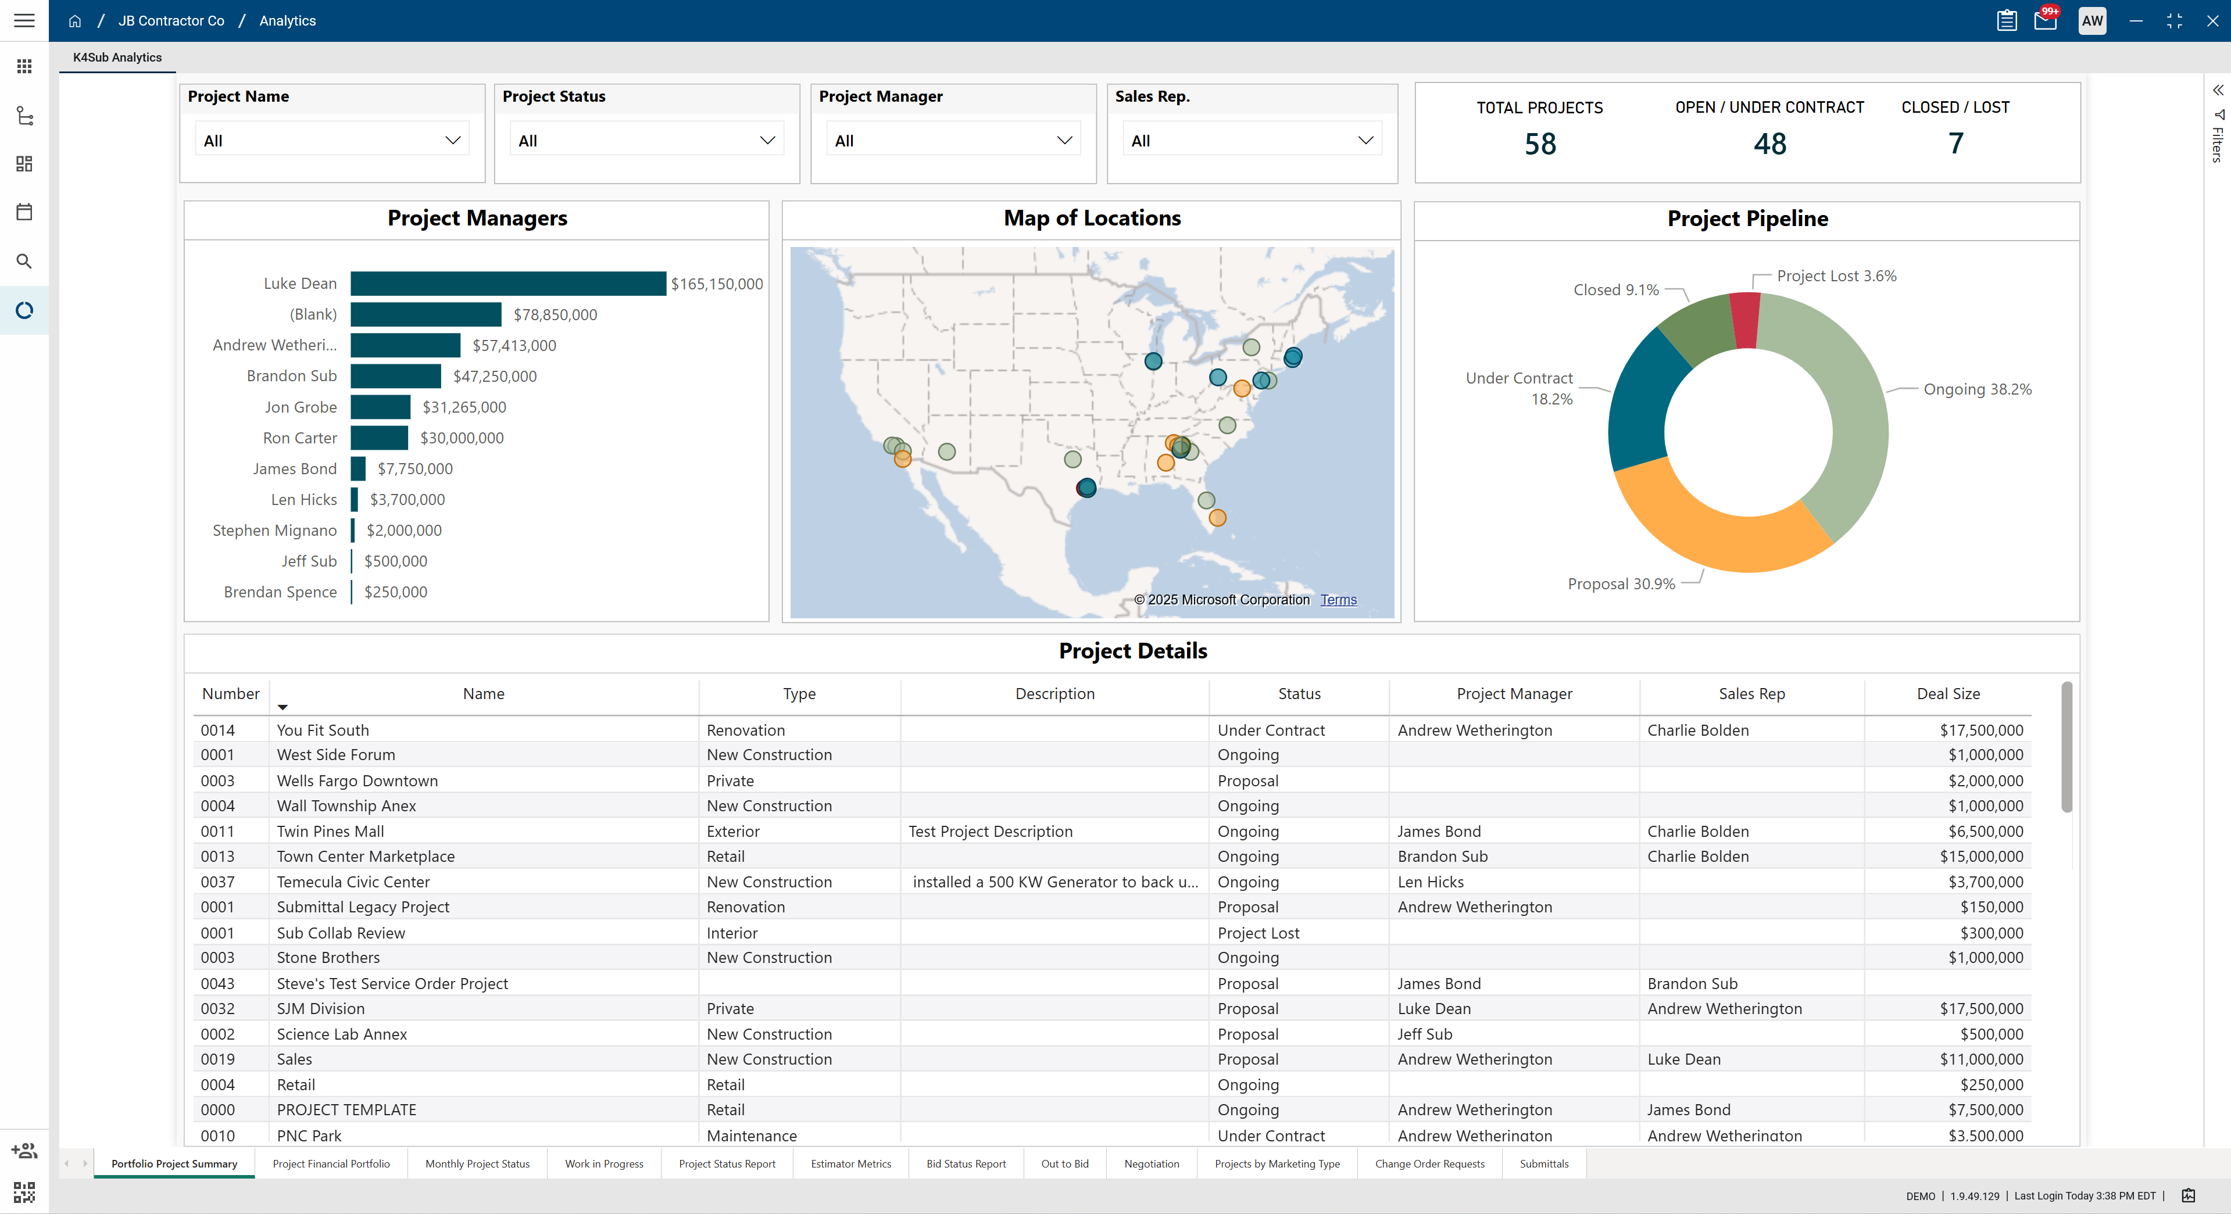Navigate to JB Contractor Co breadcrumb
Image resolution: width=2231 pixels, height=1214 pixels.
pyautogui.click(x=171, y=21)
